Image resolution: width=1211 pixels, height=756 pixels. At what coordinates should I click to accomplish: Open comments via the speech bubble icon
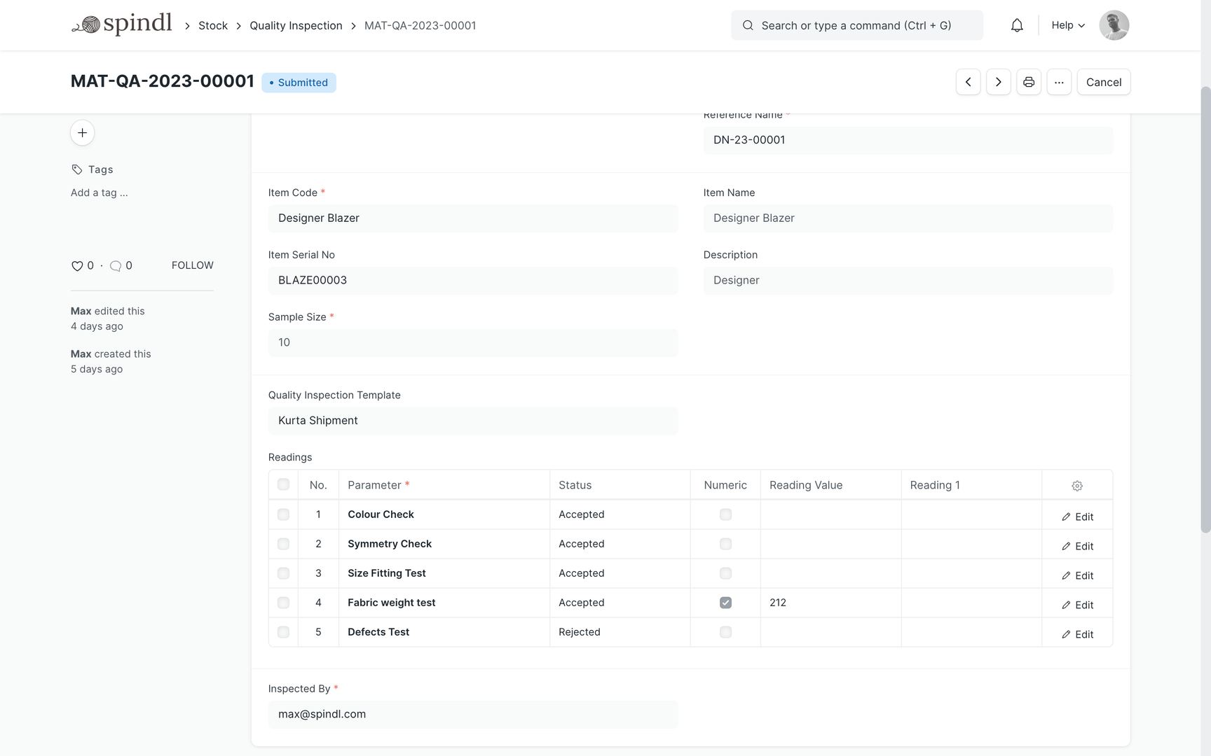click(x=116, y=266)
